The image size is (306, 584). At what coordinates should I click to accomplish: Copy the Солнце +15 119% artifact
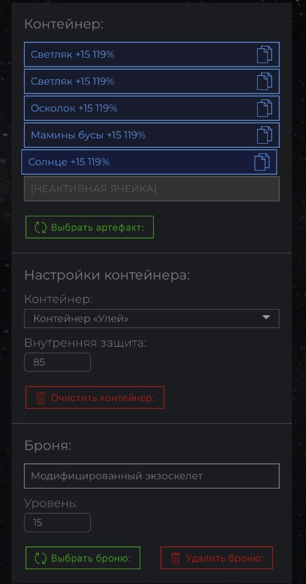(x=262, y=162)
